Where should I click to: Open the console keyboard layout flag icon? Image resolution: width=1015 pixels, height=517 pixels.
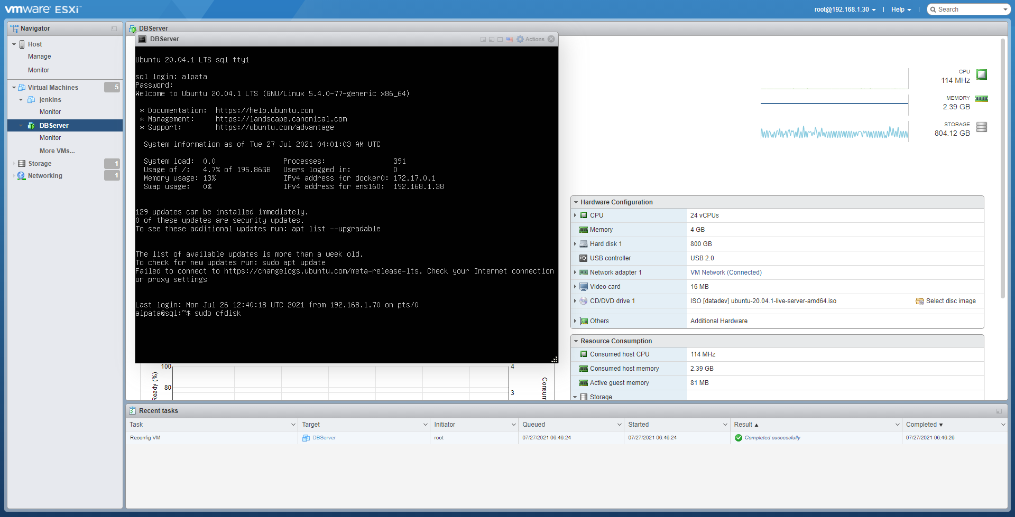click(x=509, y=40)
